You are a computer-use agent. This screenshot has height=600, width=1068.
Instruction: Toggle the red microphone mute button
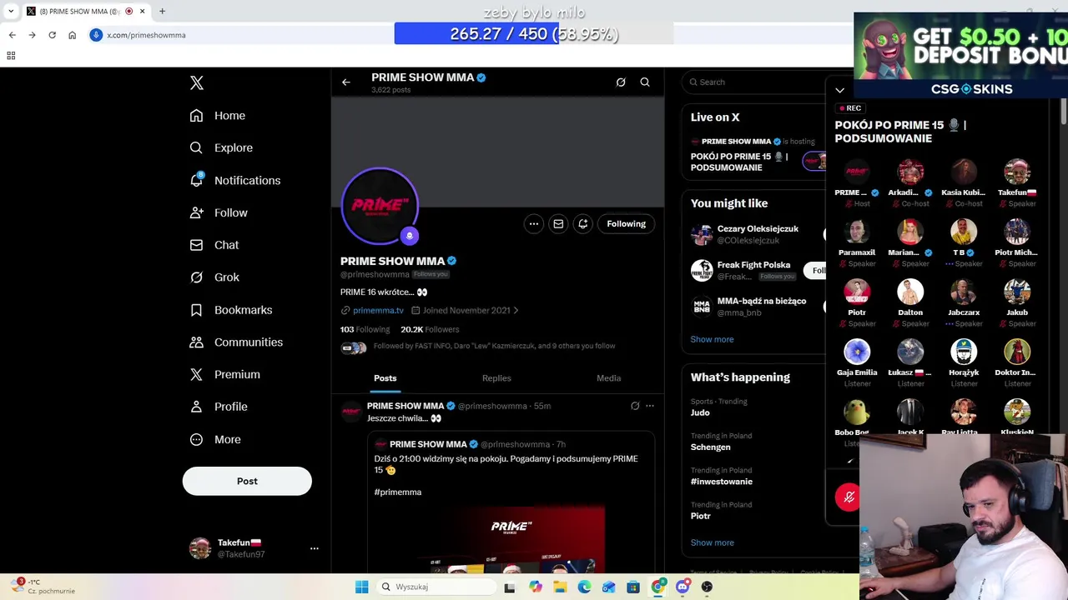849,497
